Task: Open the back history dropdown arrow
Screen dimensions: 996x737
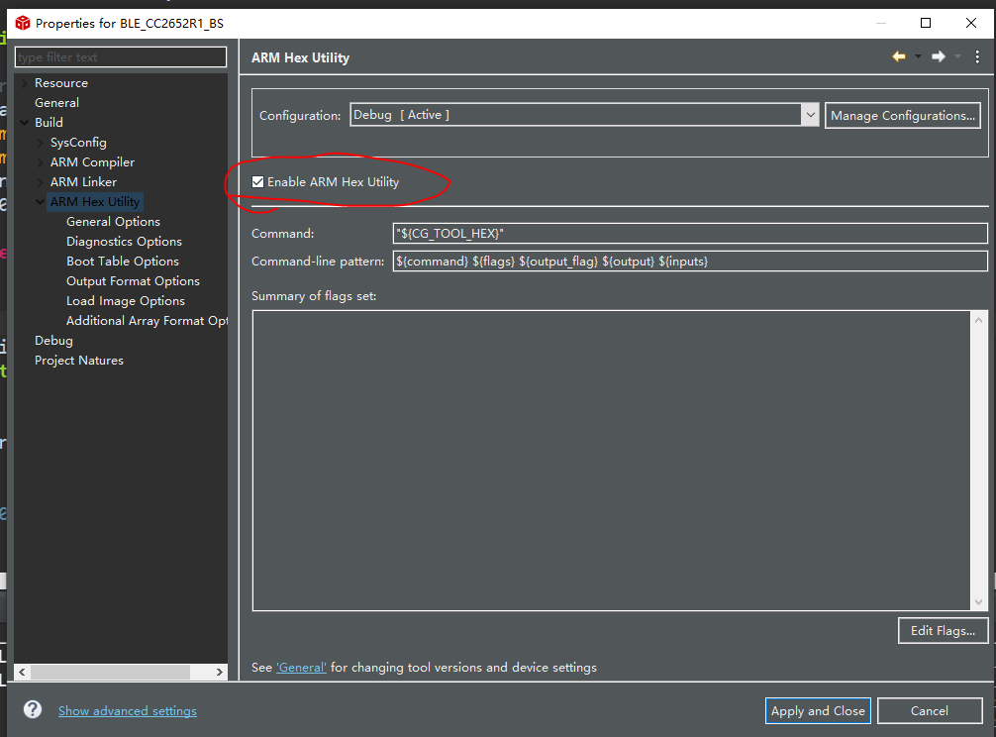Action: coord(918,57)
